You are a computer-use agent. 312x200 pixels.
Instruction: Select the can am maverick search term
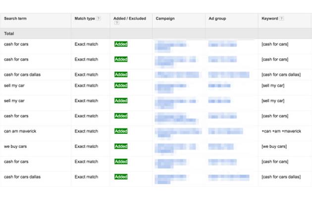(x=21, y=131)
